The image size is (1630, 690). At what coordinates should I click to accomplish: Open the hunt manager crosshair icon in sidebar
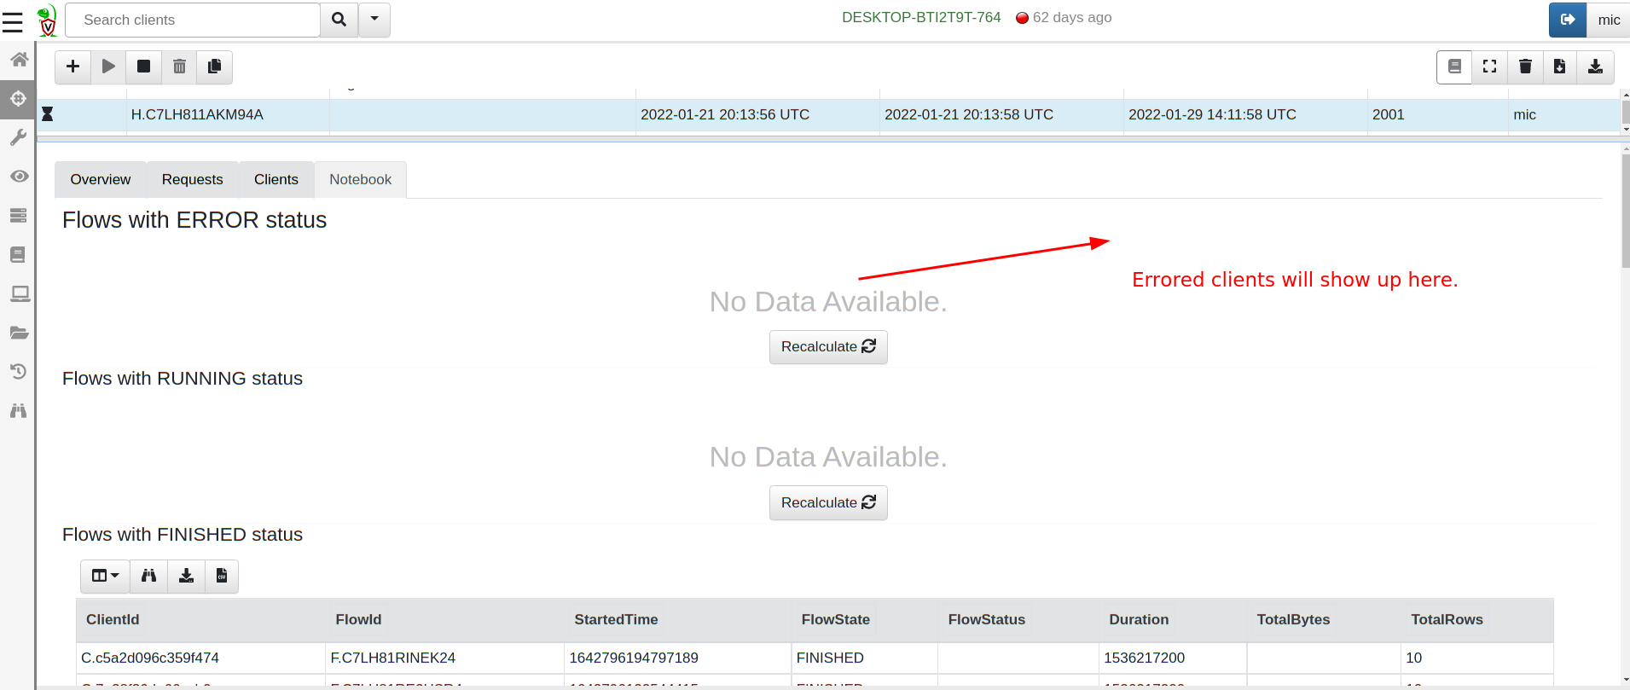click(18, 99)
